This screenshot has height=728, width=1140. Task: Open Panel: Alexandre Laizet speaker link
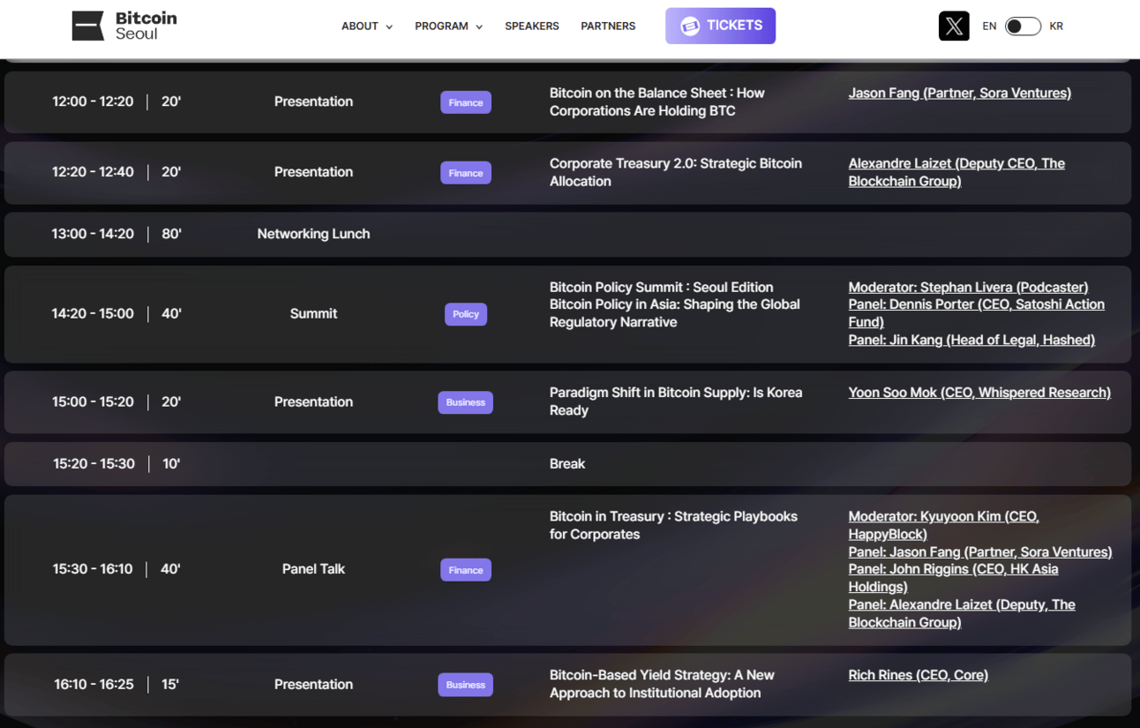pos(962,613)
